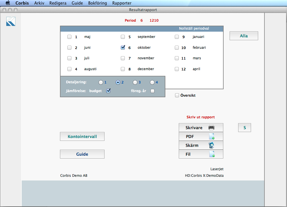Screen dimensions: 287x207
Task: Open the Corbis application menu
Action: pos(22,3)
